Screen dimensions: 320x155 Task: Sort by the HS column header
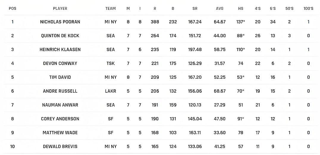pos(241,9)
